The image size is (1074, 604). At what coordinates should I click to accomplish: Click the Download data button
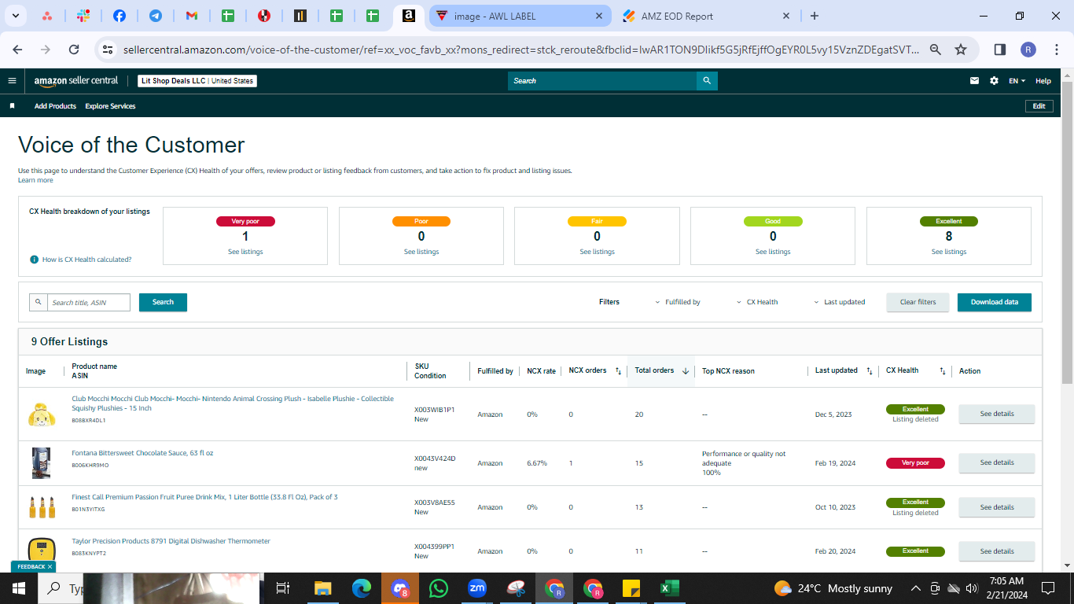coord(994,302)
